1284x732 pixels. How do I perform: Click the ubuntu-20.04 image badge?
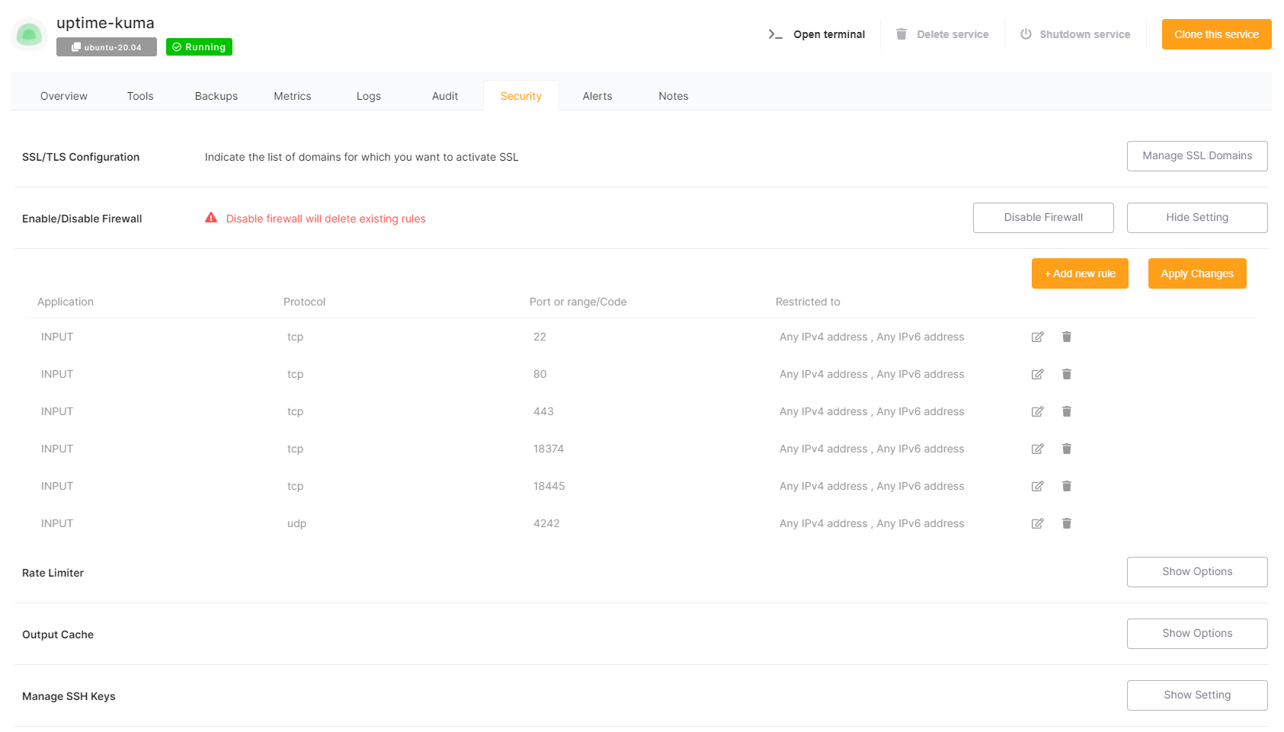pyautogui.click(x=107, y=47)
